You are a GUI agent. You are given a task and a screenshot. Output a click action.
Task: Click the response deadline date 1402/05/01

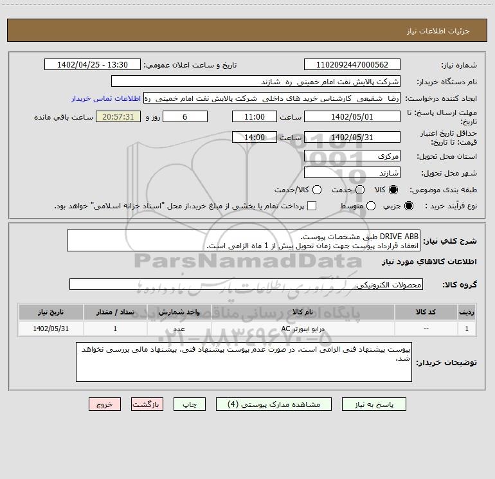[x=352, y=116]
